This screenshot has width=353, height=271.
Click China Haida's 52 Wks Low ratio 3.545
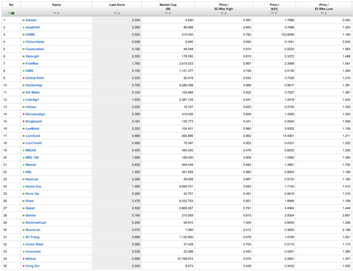346,42
